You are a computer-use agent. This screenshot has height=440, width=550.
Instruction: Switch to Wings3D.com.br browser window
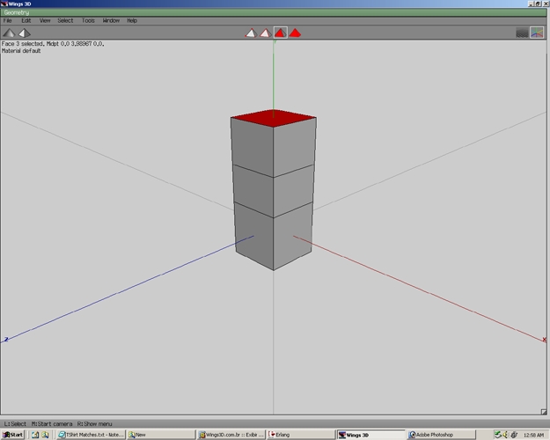231,435
